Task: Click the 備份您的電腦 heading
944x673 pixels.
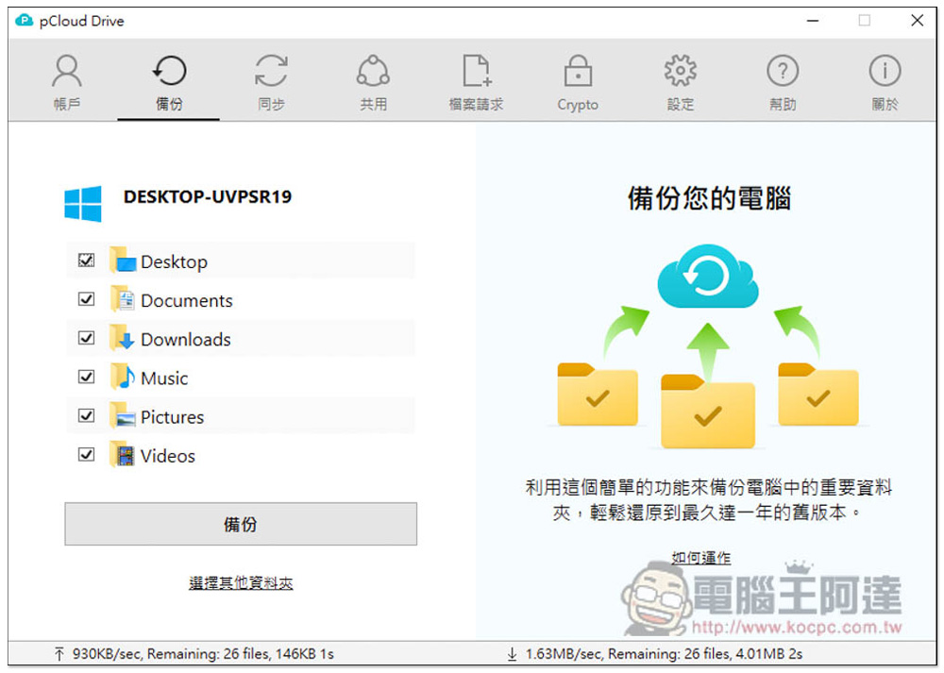Action: click(x=709, y=198)
